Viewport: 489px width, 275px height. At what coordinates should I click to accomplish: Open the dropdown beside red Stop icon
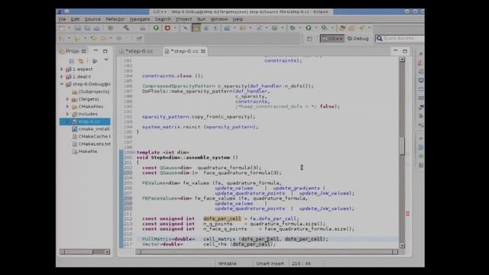coord(175,28)
